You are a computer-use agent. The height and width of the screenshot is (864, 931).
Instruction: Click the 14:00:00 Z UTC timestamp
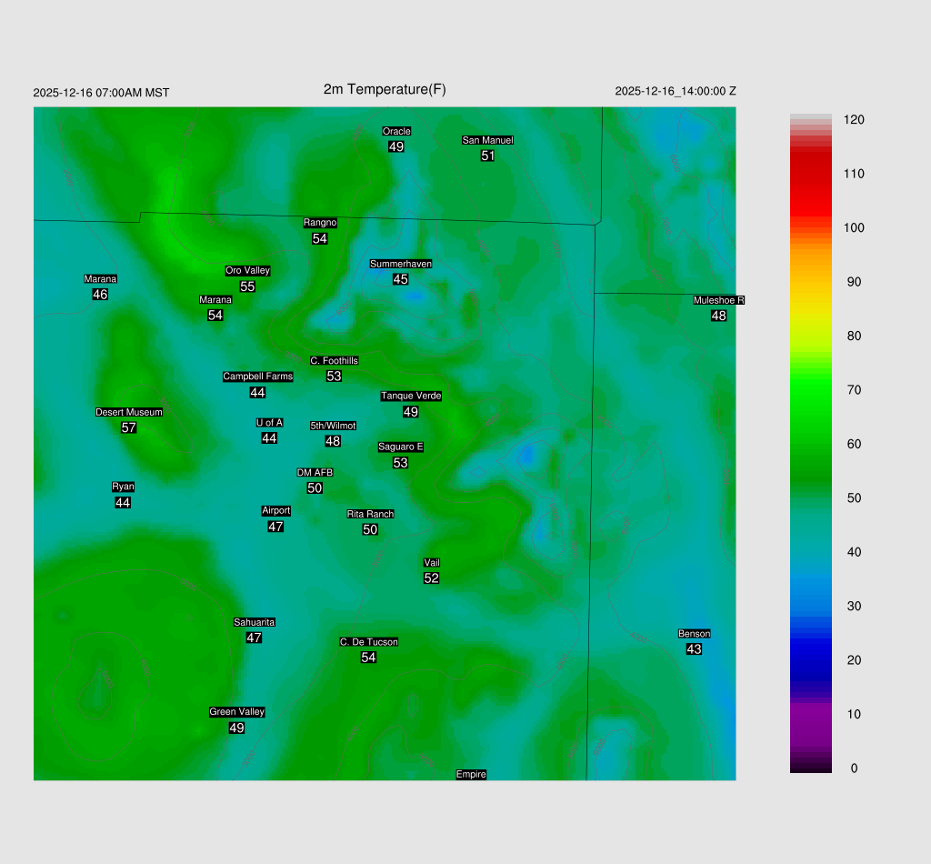point(676,91)
